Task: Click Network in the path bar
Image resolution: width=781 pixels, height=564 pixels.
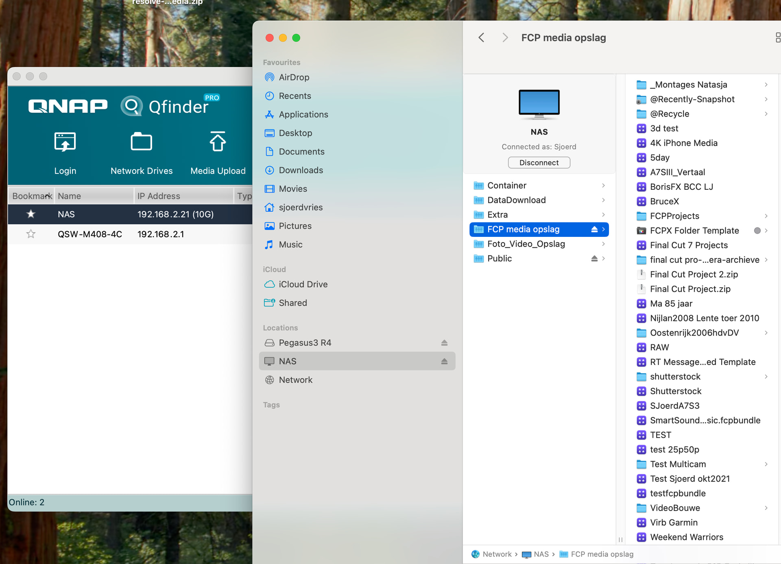Action: point(497,554)
